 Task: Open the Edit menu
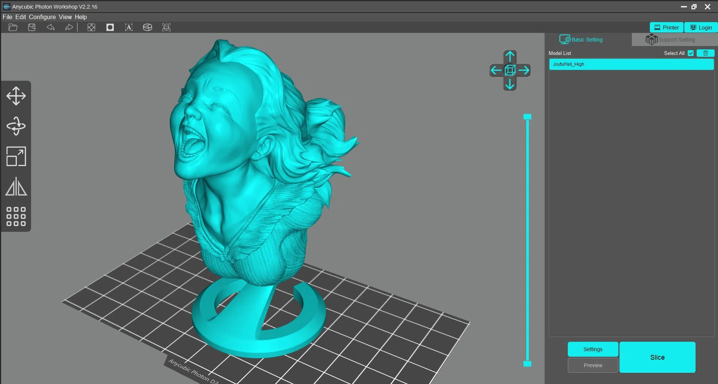click(21, 17)
